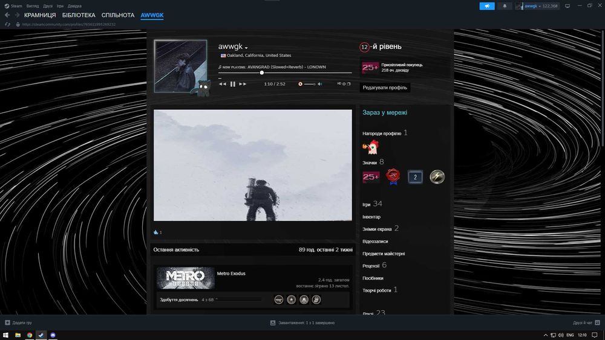Open the Друзі menu
The height and width of the screenshot is (340, 605).
tap(48, 6)
